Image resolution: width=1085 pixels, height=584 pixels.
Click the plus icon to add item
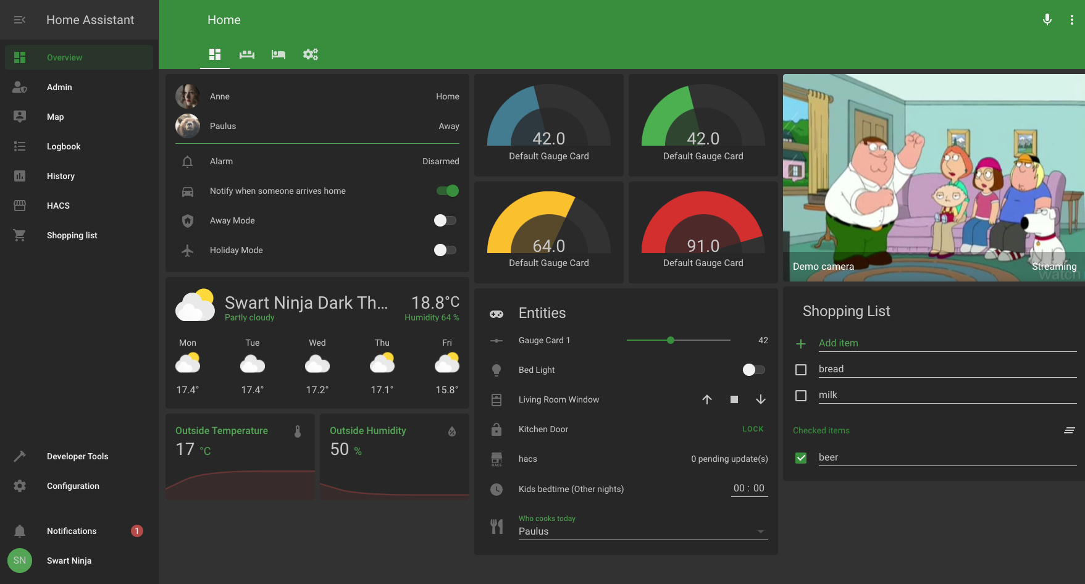point(801,344)
